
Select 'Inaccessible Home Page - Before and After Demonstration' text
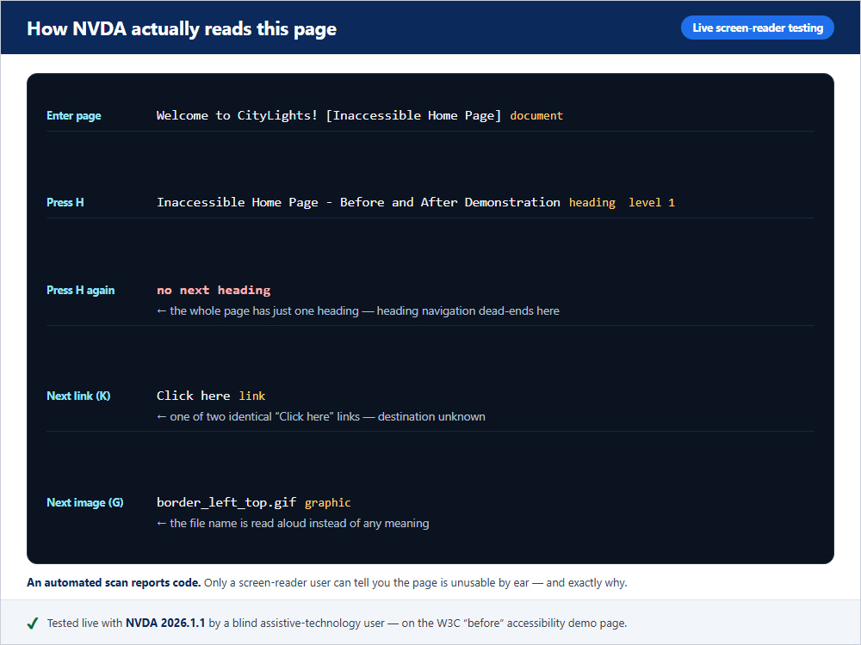point(358,202)
